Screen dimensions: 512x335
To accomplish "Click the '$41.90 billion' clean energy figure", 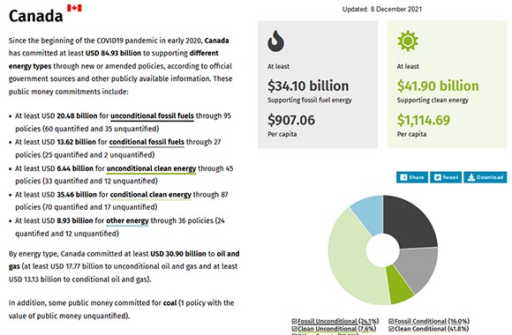I will pos(438,86).
